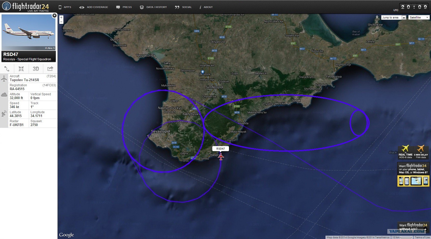Viewport: 431px width, 239px height.
Task: Open the Jump to area dropdown
Action: (x=394, y=17)
